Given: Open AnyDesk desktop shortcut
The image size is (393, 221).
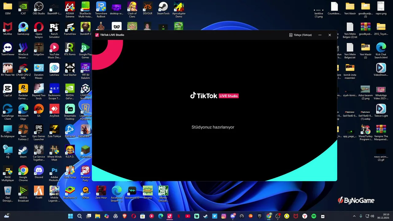Looking at the screenshot, I should tap(54, 111).
